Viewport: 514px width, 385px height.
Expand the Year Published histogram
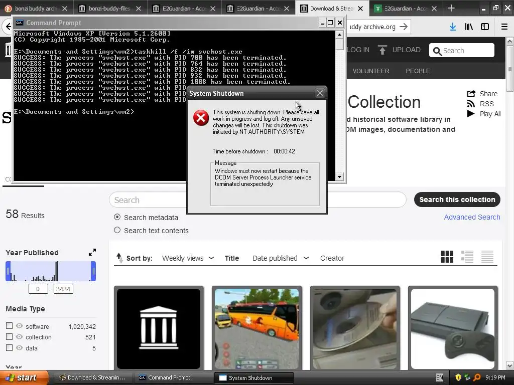point(92,252)
